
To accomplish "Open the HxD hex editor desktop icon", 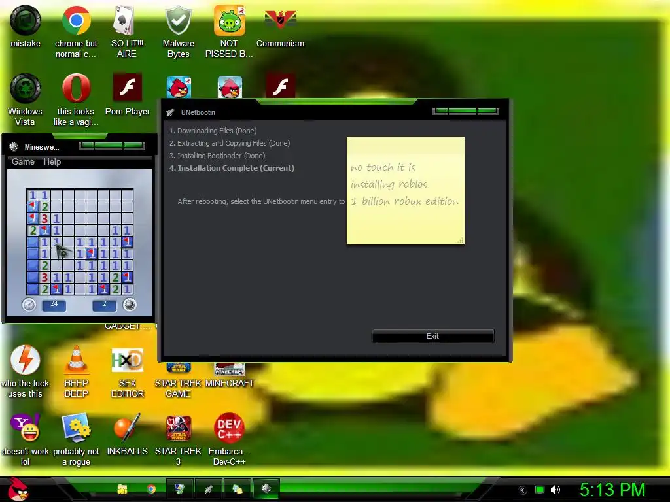I will pyautogui.click(x=127, y=360).
